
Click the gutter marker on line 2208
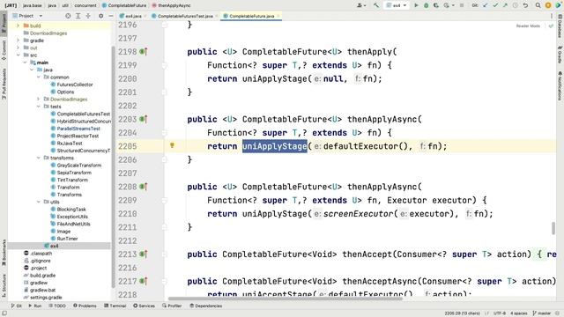pyautogui.click(x=143, y=187)
